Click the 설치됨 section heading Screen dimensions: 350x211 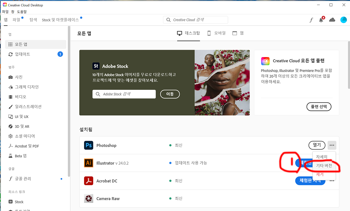(86, 129)
